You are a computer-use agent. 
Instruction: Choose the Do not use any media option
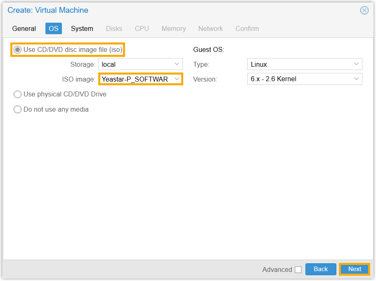click(x=18, y=110)
